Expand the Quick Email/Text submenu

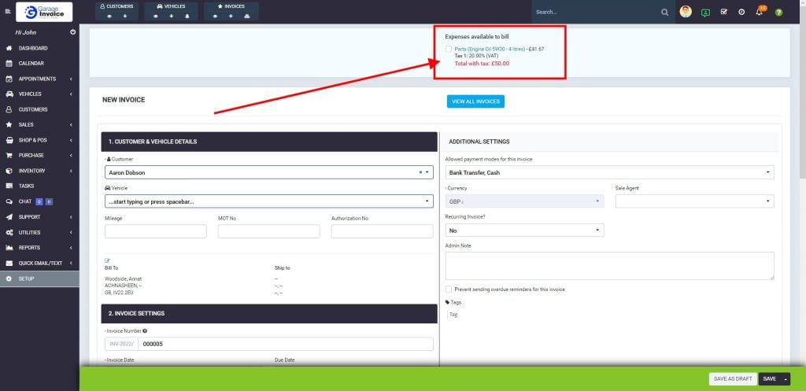click(71, 263)
